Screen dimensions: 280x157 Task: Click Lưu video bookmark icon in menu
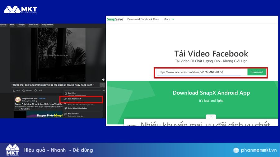(x=66, y=94)
